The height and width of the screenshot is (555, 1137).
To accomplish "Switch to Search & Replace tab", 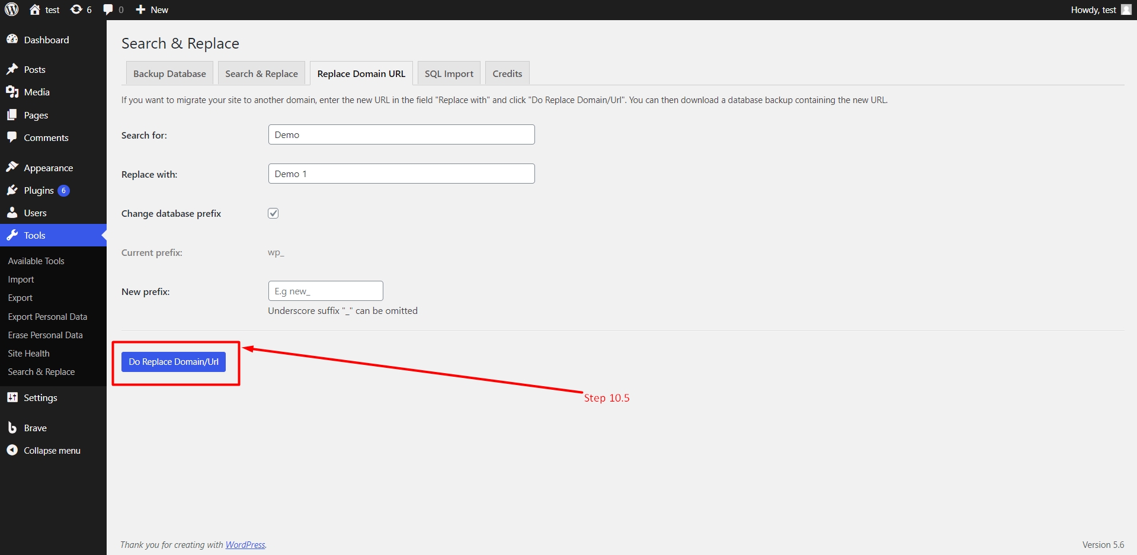I will (x=261, y=73).
